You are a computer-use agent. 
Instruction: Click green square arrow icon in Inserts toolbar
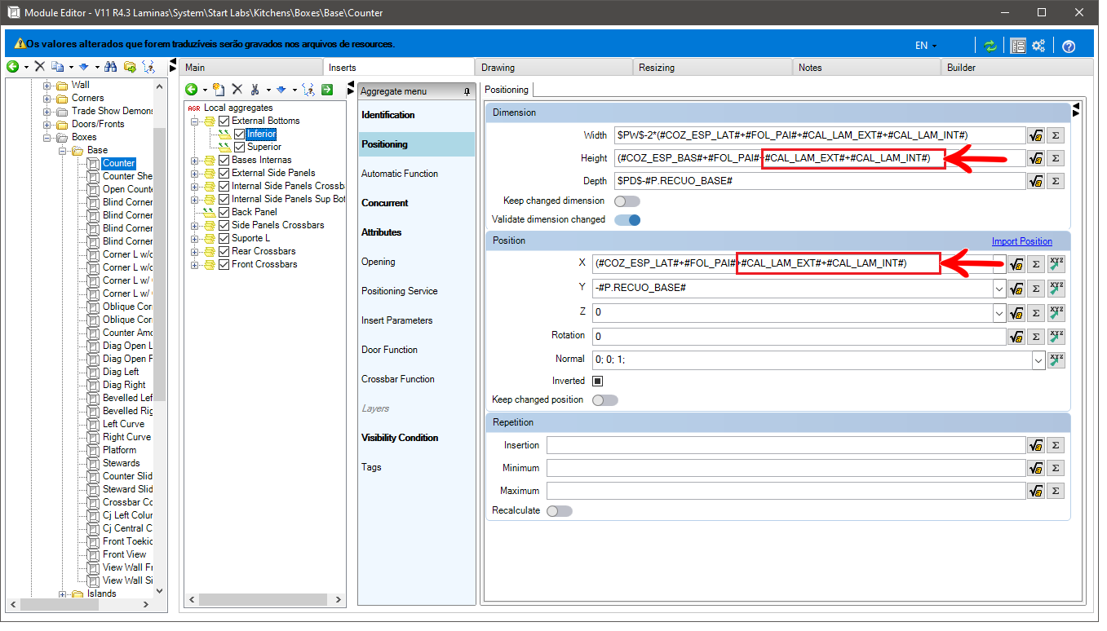tap(326, 90)
